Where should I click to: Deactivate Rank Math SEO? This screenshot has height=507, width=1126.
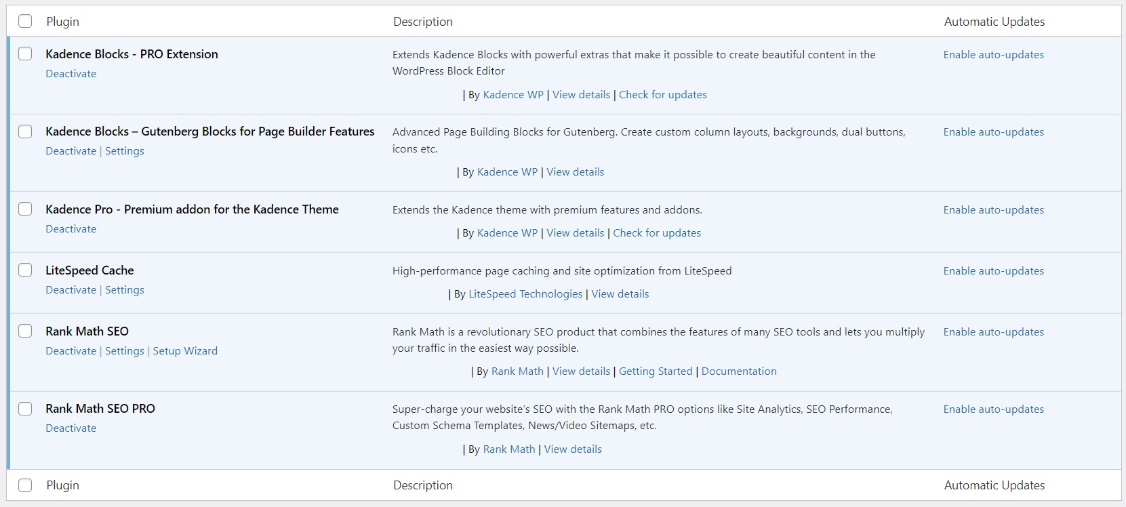(71, 351)
